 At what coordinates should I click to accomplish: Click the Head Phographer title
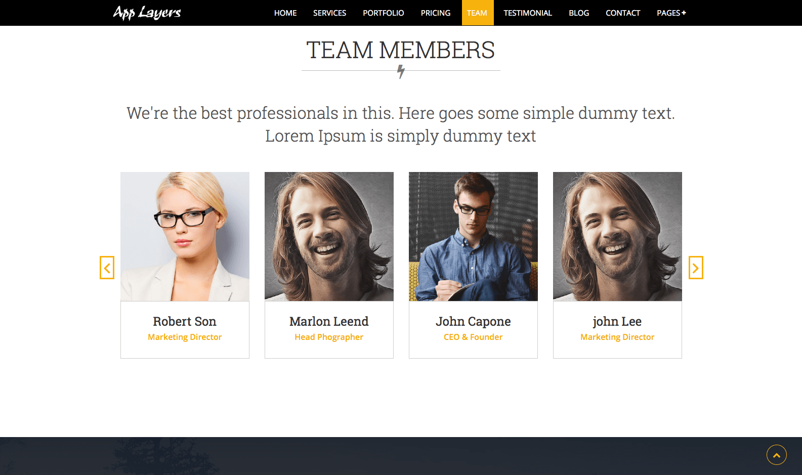329,337
